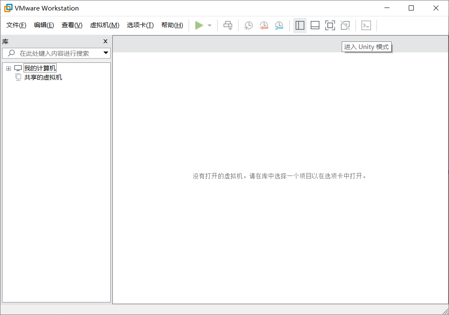This screenshot has width=449, height=315.
Task: Open the 虚拟机(M) menu
Action: click(x=104, y=25)
